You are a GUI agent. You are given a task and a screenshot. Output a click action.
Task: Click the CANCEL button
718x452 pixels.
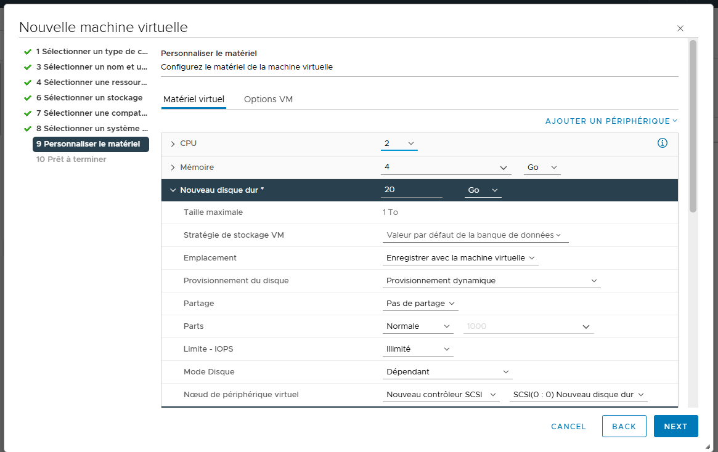point(568,426)
